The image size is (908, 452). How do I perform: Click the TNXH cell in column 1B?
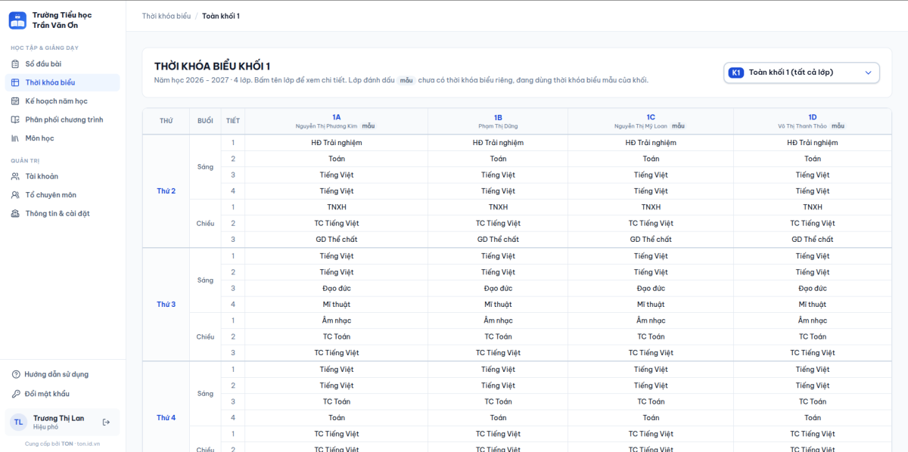(498, 207)
